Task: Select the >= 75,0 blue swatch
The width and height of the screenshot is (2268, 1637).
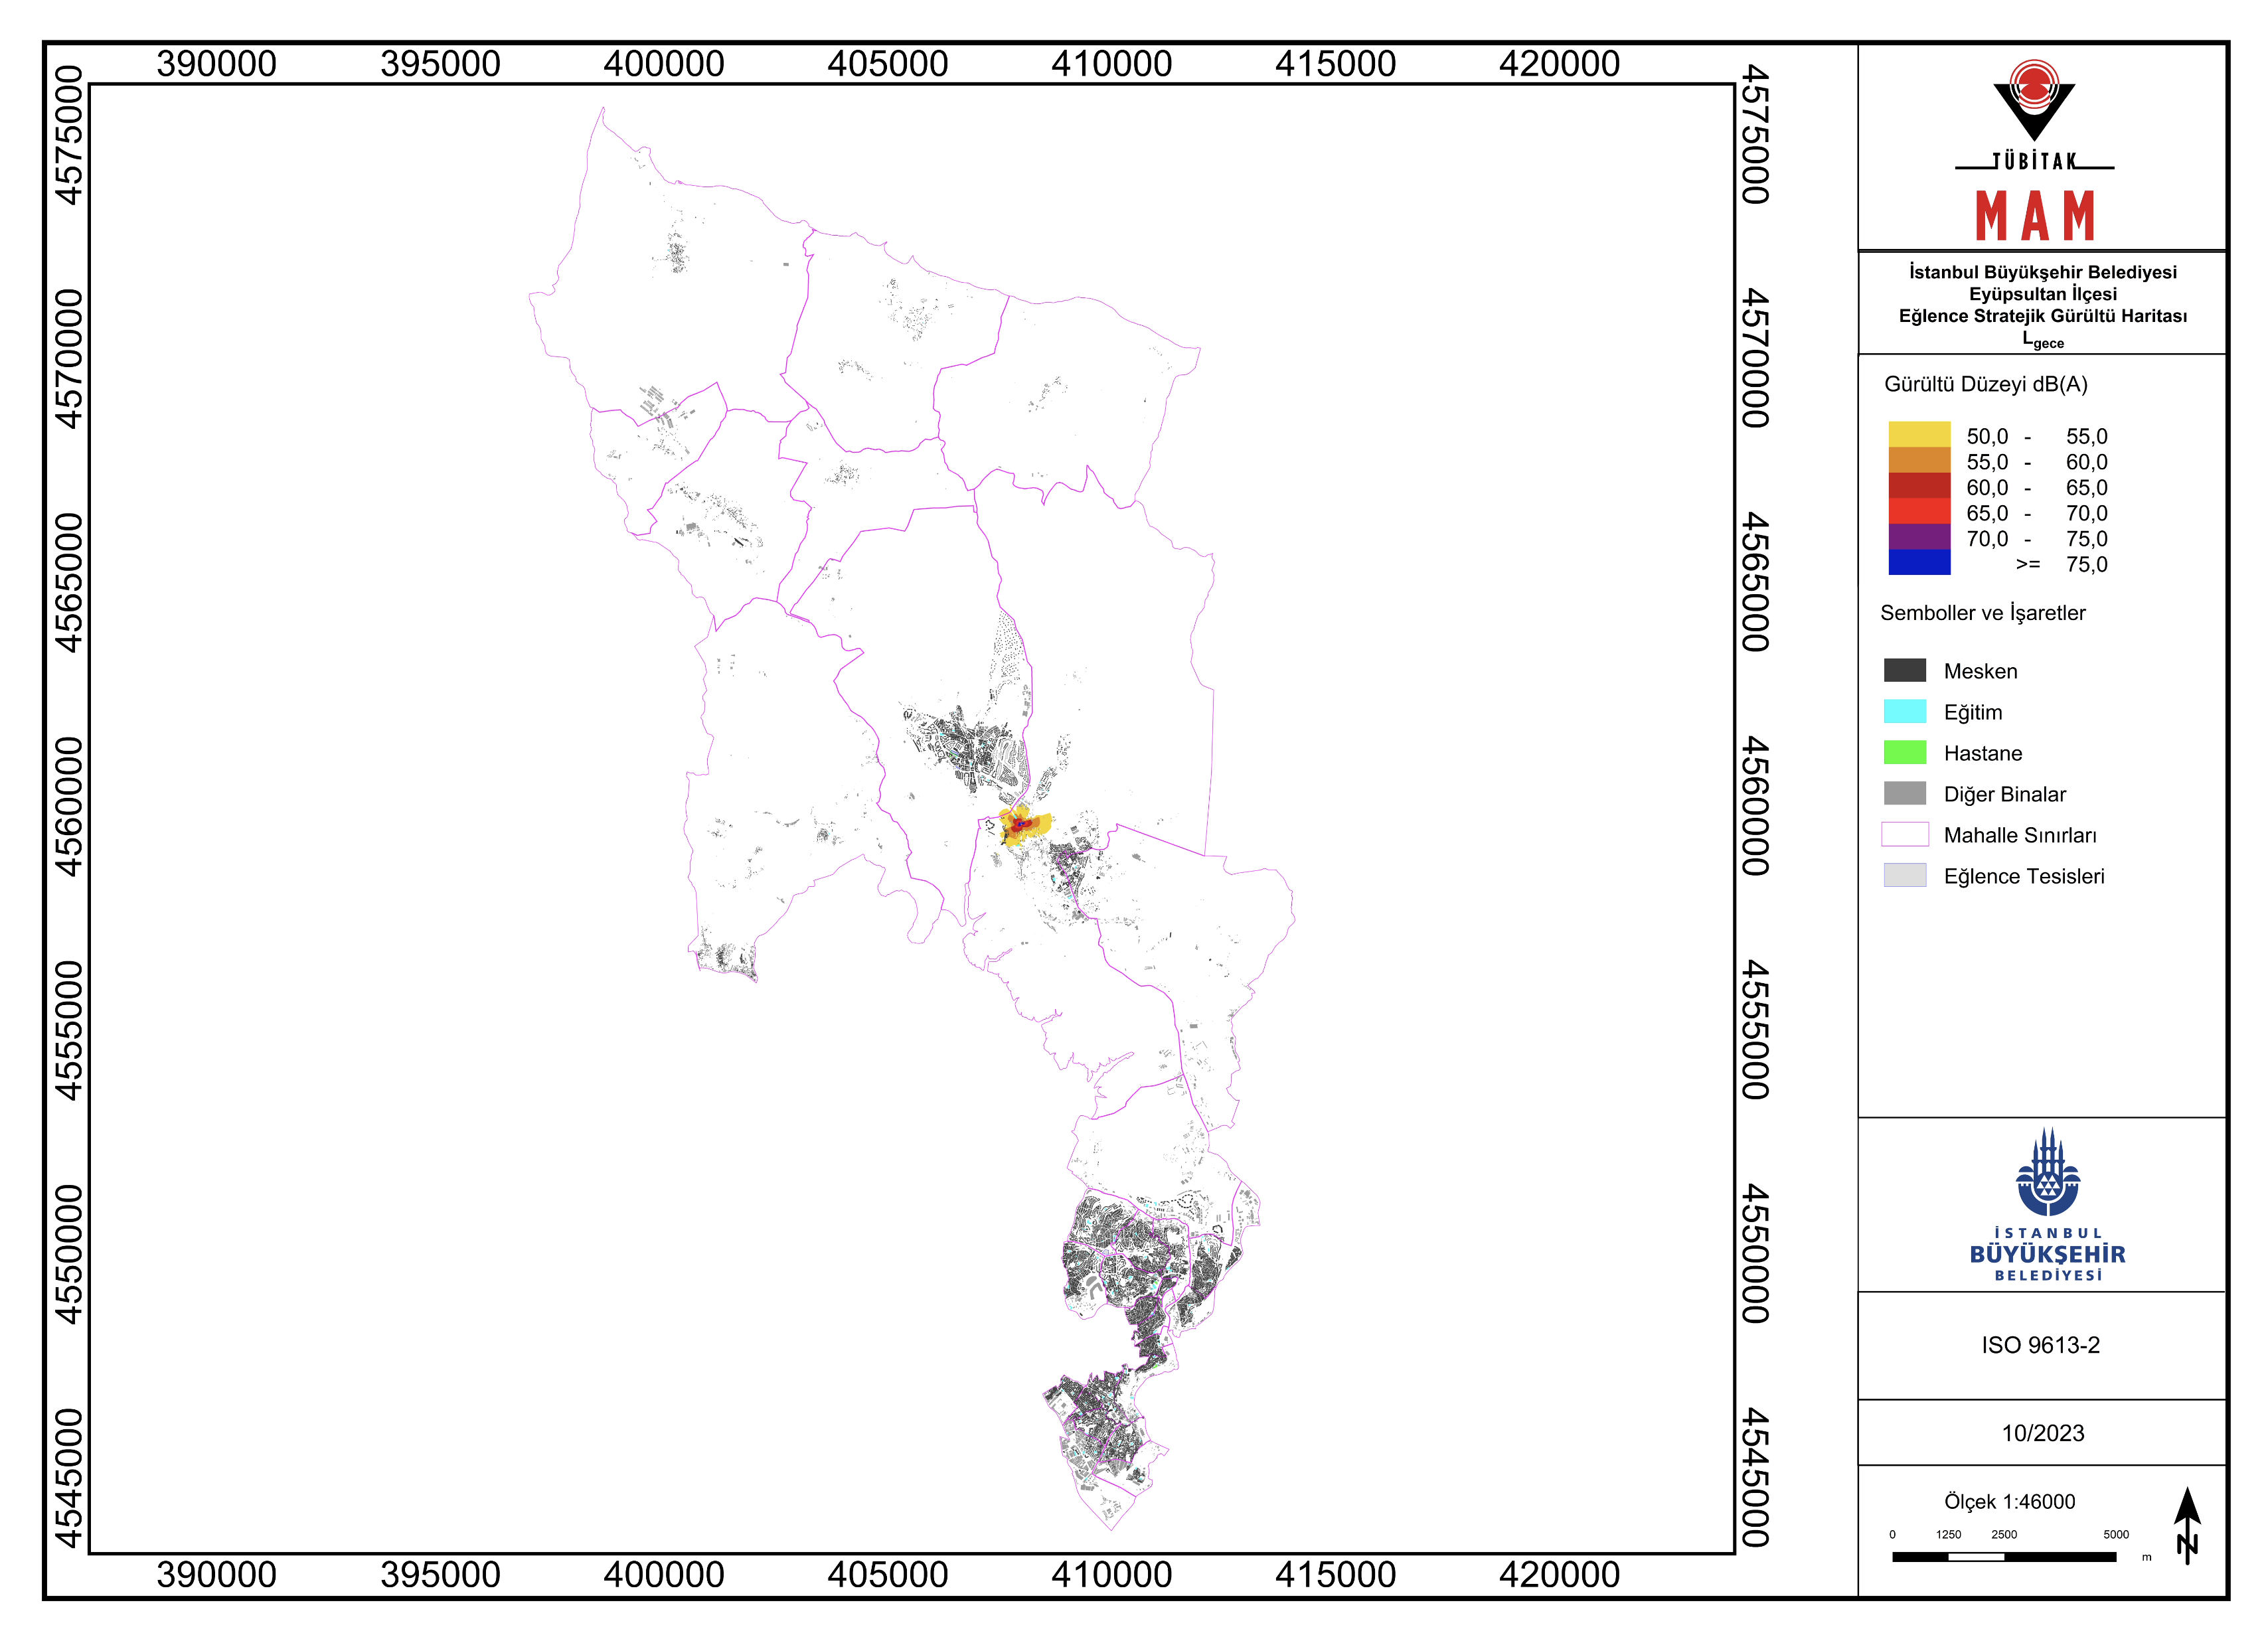Action: click(1918, 562)
